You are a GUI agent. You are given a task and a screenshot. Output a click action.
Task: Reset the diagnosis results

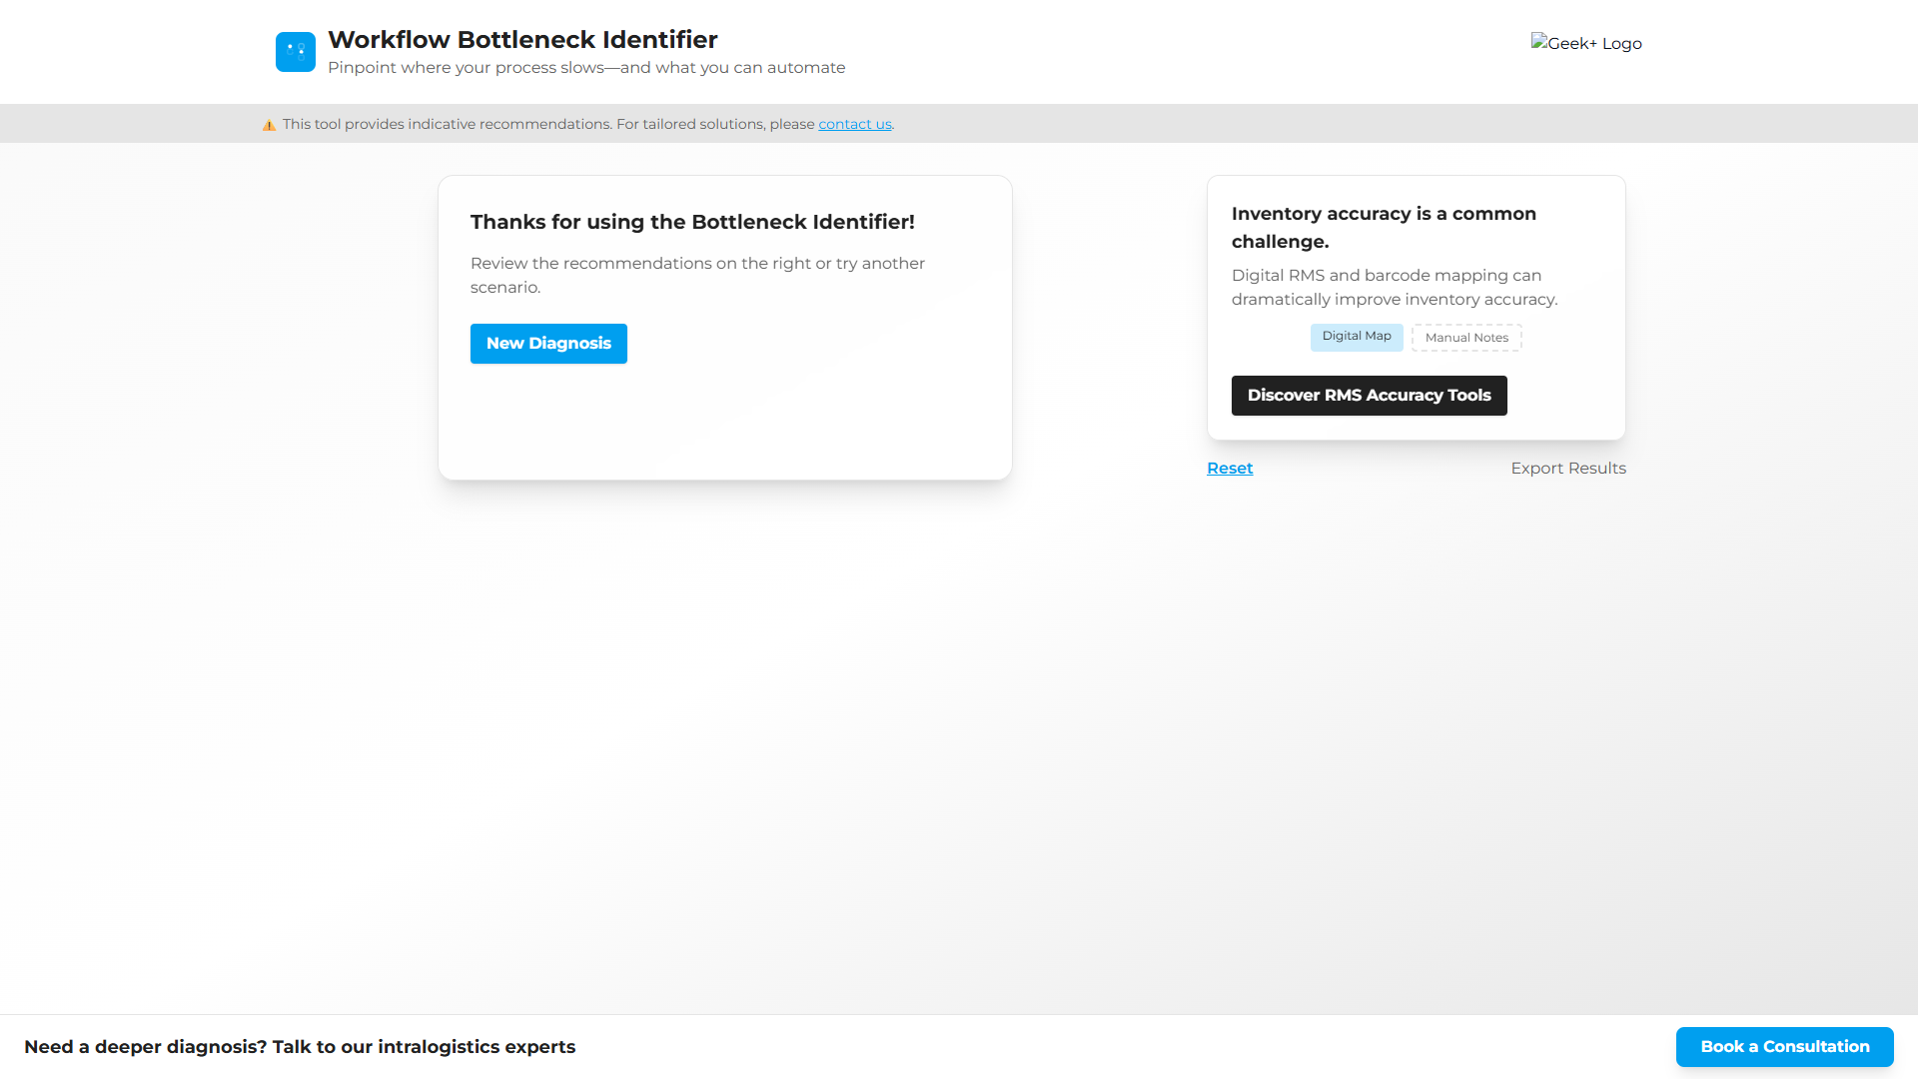pyautogui.click(x=1229, y=468)
